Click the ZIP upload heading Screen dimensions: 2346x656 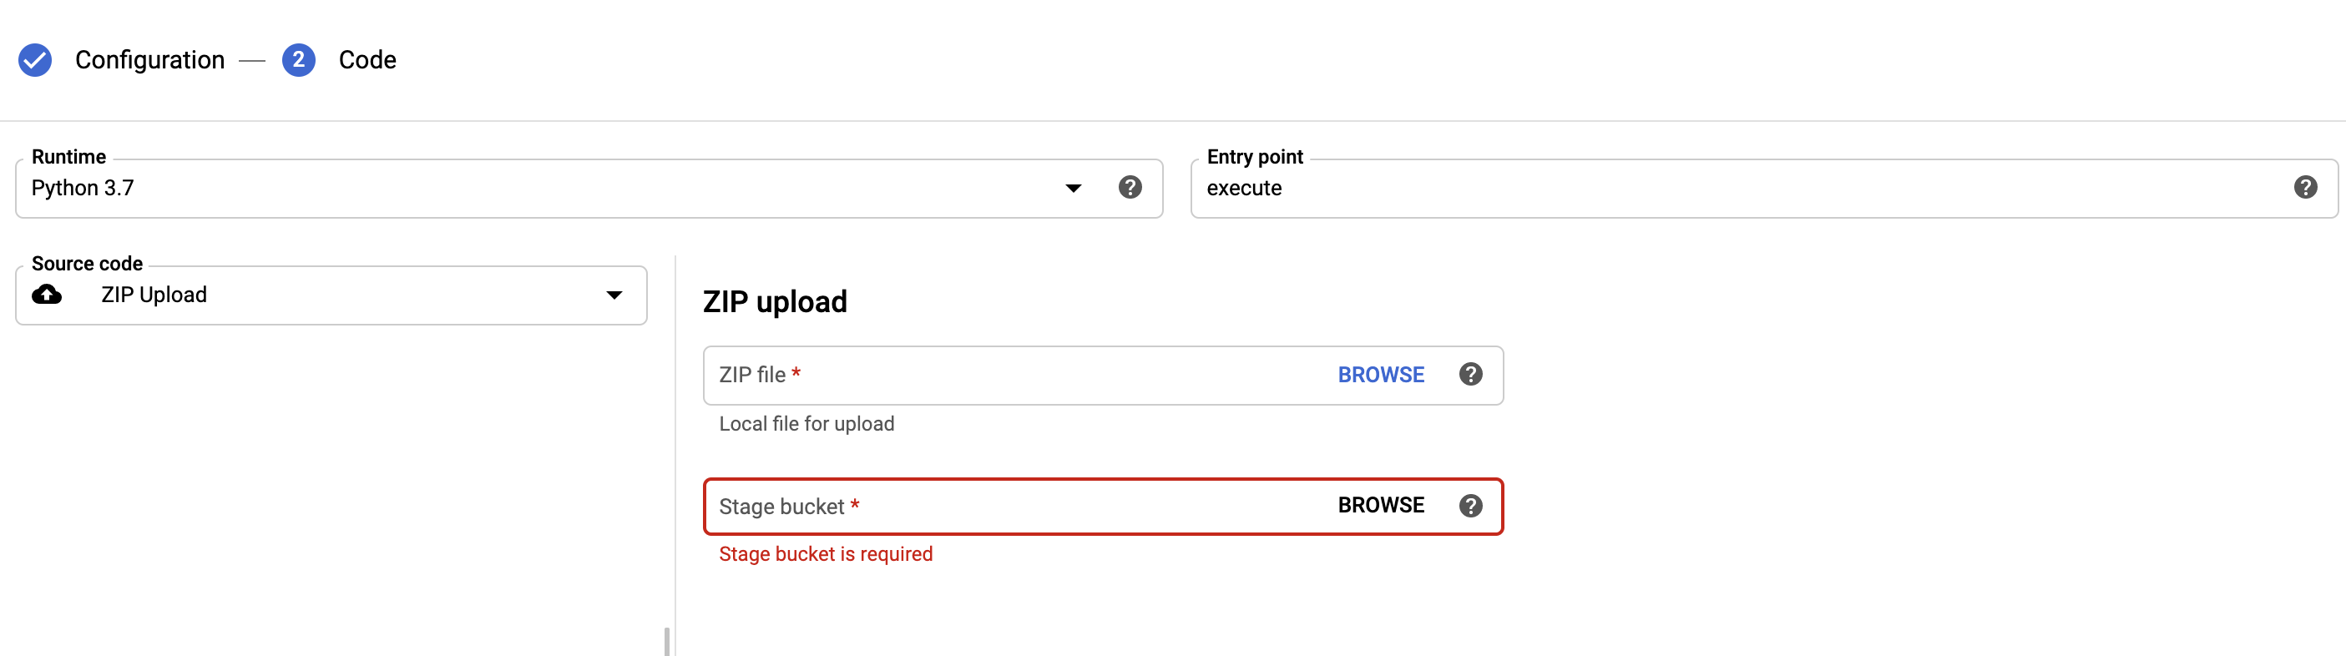click(x=775, y=301)
